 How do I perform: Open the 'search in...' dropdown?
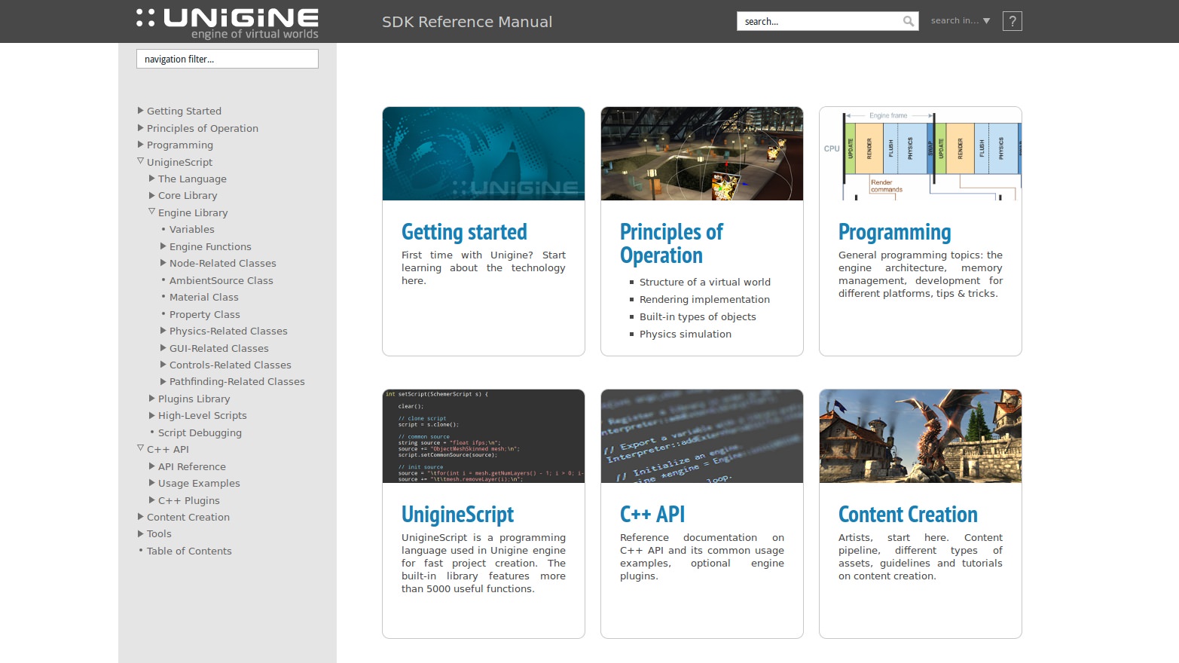pos(961,21)
